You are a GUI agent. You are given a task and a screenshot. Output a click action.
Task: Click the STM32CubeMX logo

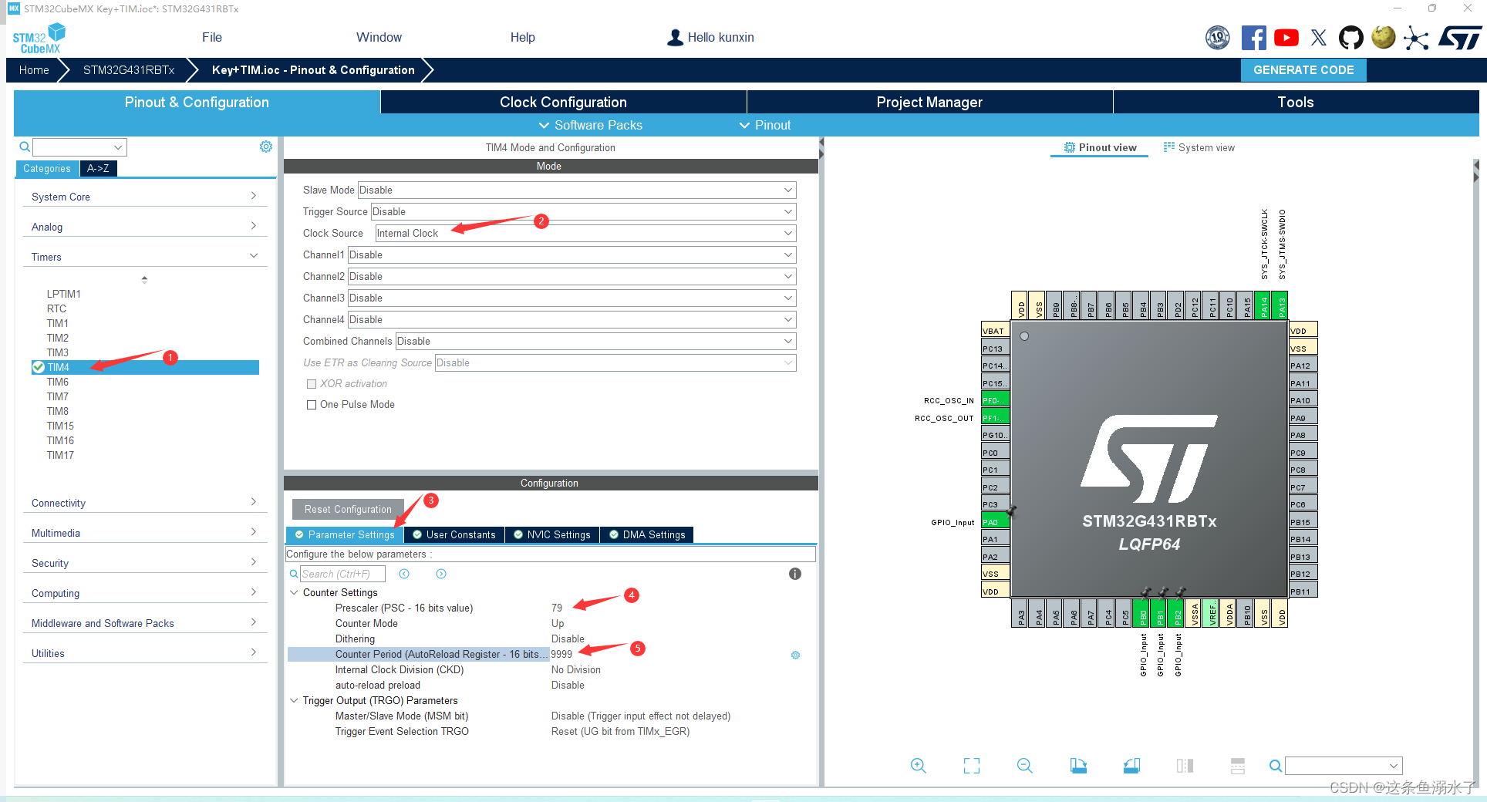[x=39, y=38]
